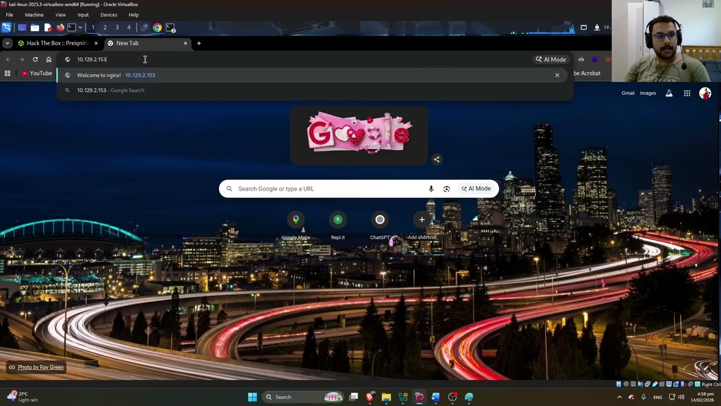Select the Chrome window in Kali panel
Viewport: 721px width, 406px height.
click(x=157, y=27)
